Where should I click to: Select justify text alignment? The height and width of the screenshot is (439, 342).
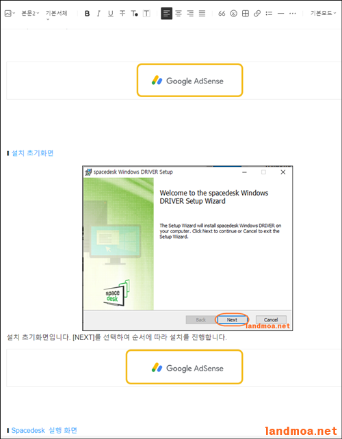202,14
